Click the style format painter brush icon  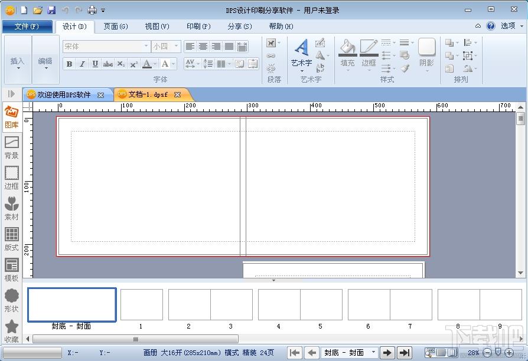[x=405, y=68]
